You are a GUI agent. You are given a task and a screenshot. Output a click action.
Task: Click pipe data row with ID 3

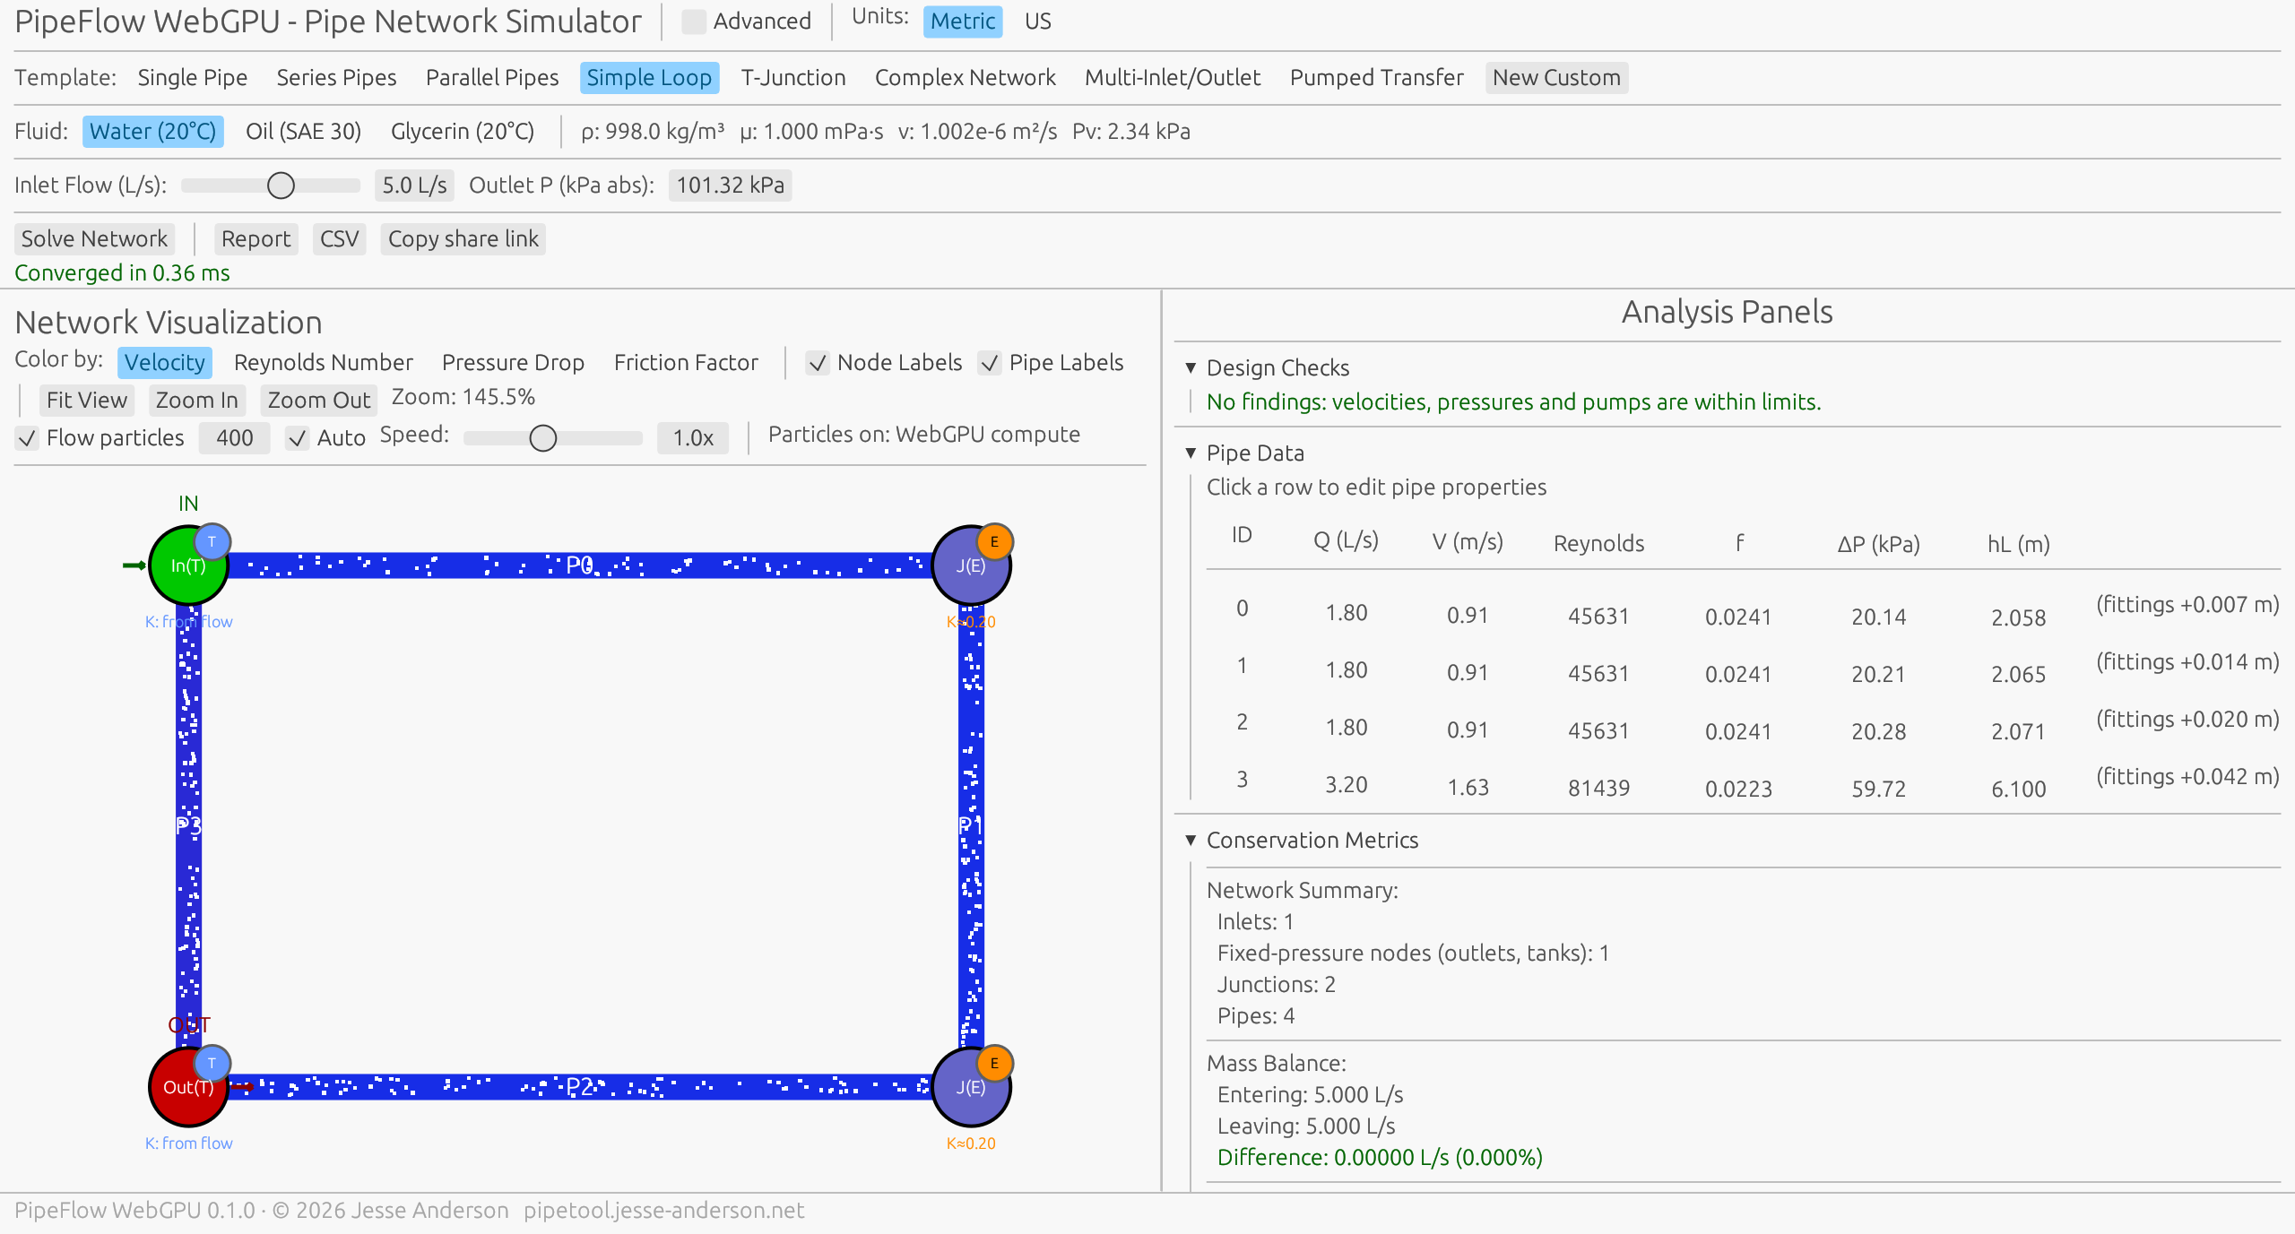[x=1743, y=785]
